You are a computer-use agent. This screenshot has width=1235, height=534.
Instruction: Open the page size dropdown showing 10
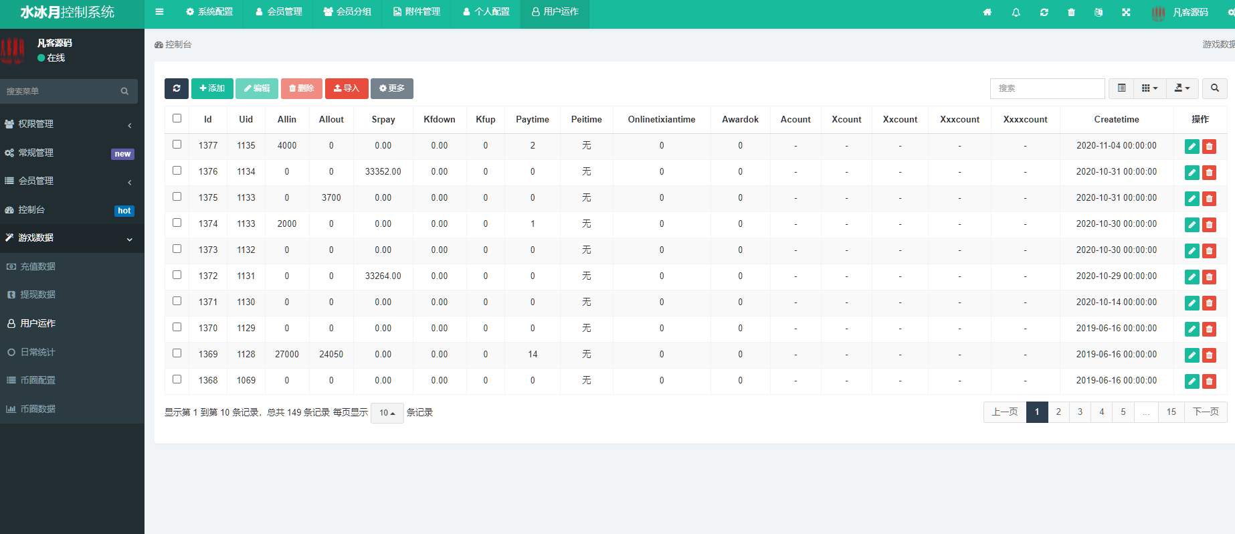tap(387, 413)
